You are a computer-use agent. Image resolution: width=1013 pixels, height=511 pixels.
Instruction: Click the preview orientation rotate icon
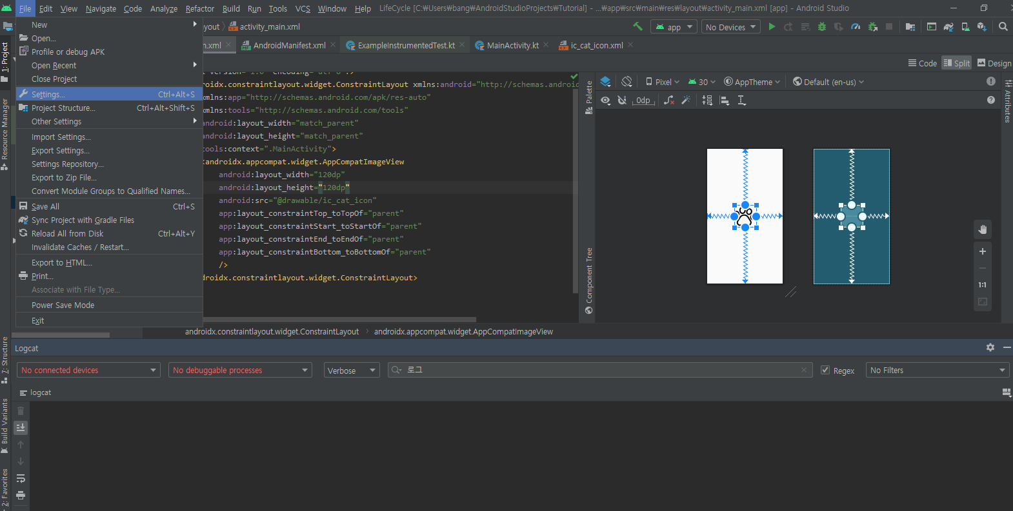(x=627, y=82)
